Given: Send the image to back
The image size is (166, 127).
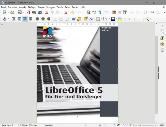Looking at the screenshot, I should [91, 19].
